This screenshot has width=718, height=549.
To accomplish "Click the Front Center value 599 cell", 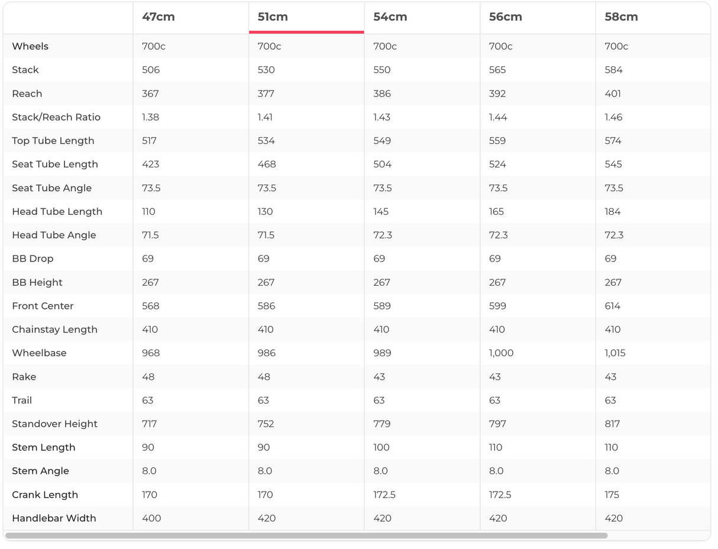I will (x=497, y=306).
